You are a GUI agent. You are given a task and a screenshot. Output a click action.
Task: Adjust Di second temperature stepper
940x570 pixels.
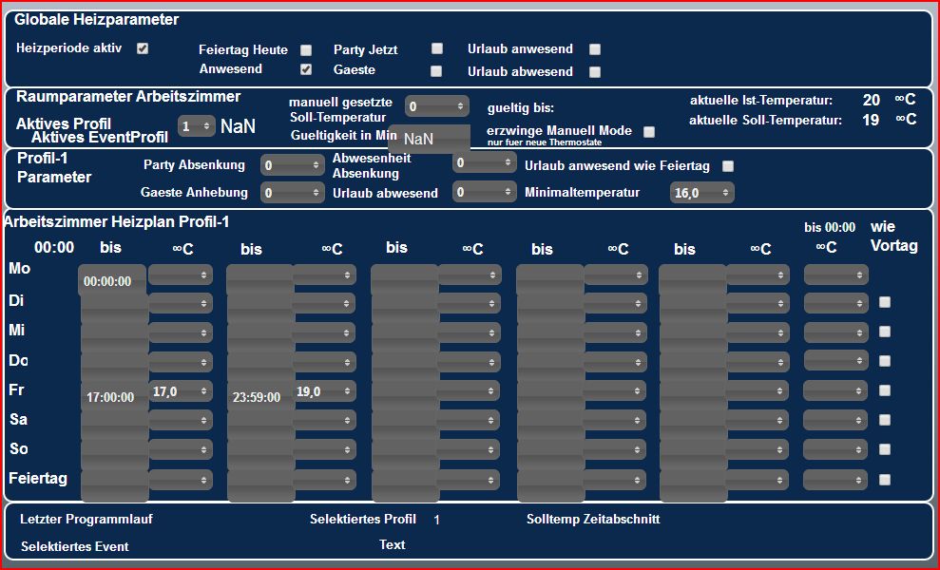tap(324, 303)
